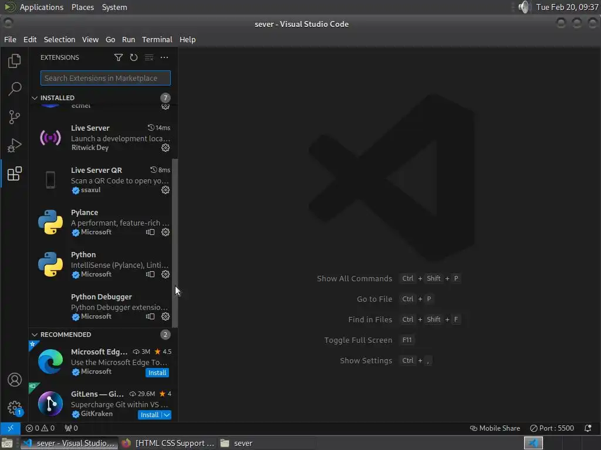
Task: Open the File menu
Action: pos(11,39)
